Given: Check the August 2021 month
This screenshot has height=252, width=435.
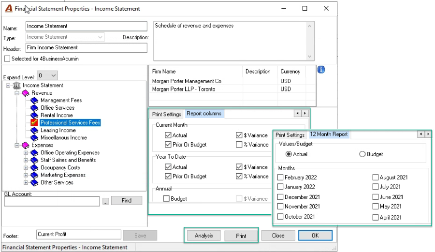Looking at the screenshot, I should tap(376, 178).
